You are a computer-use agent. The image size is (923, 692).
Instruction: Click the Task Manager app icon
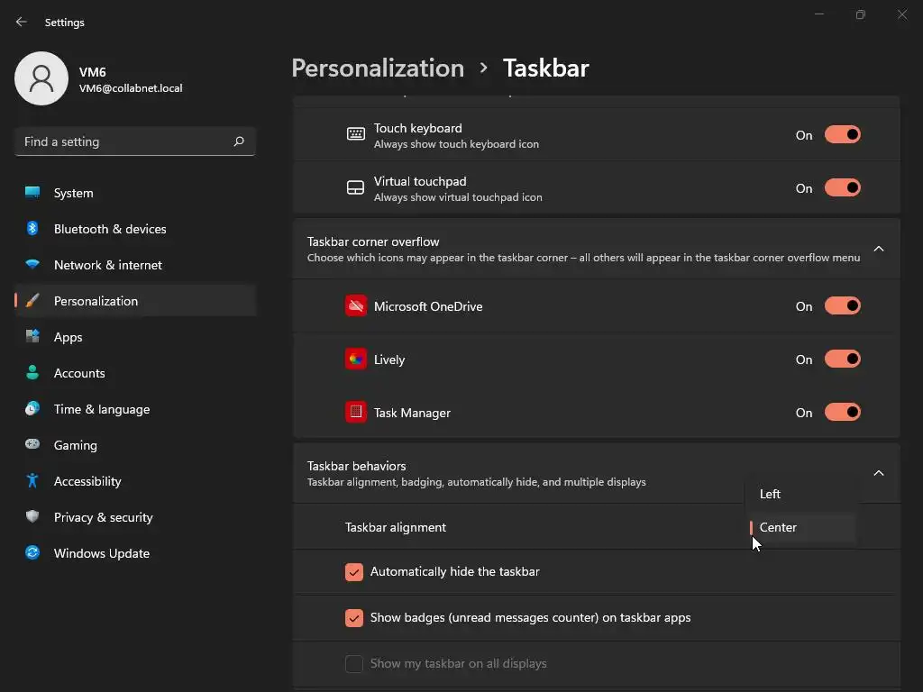coord(356,413)
